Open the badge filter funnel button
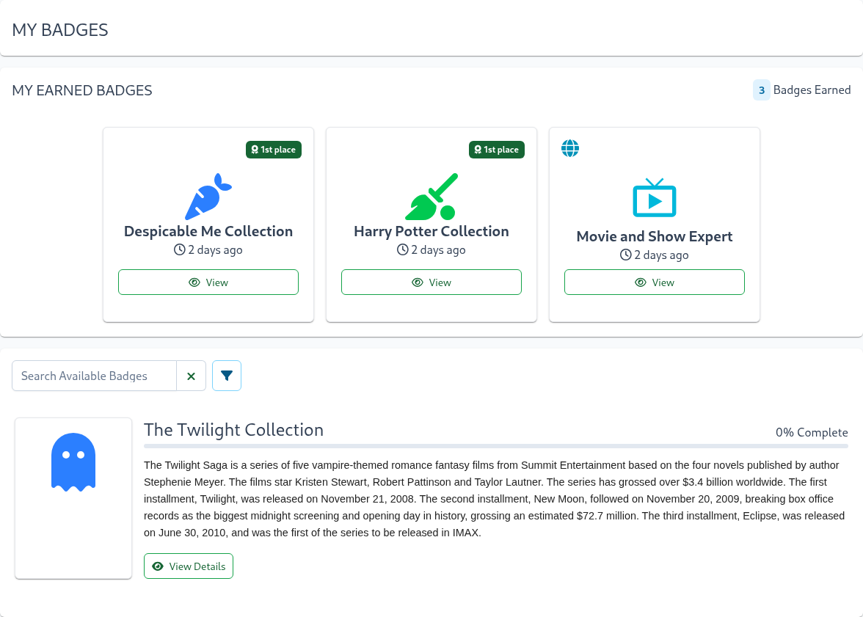Screen dimensions: 863x617 pyautogui.click(x=227, y=376)
